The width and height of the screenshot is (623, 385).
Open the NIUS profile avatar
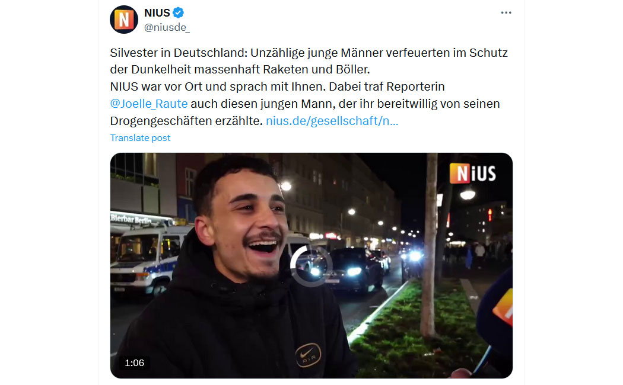click(124, 20)
